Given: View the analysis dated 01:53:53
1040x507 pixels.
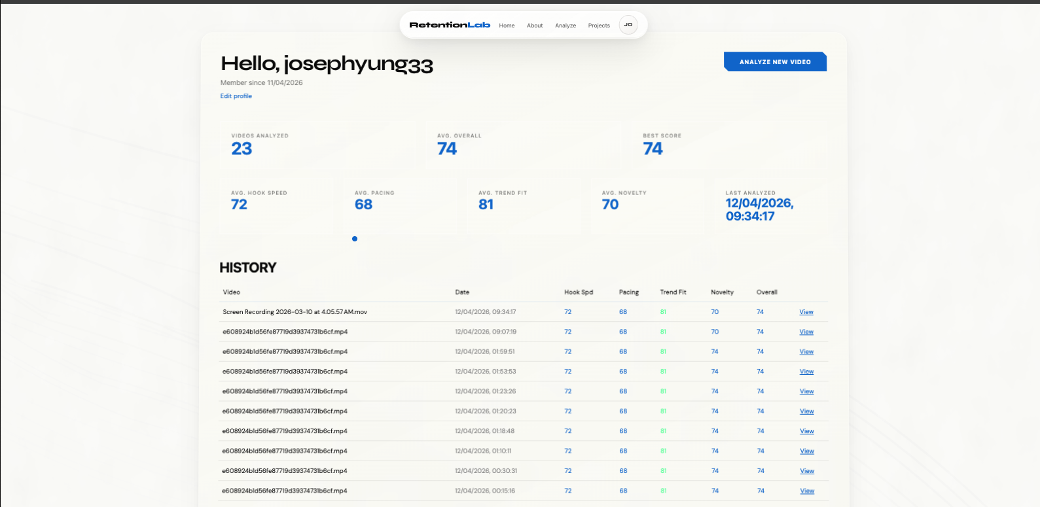Looking at the screenshot, I should [x=806, y=372].
